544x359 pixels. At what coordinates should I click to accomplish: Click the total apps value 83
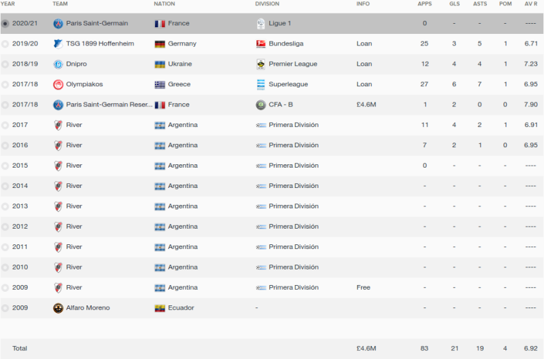pos(424,349)
